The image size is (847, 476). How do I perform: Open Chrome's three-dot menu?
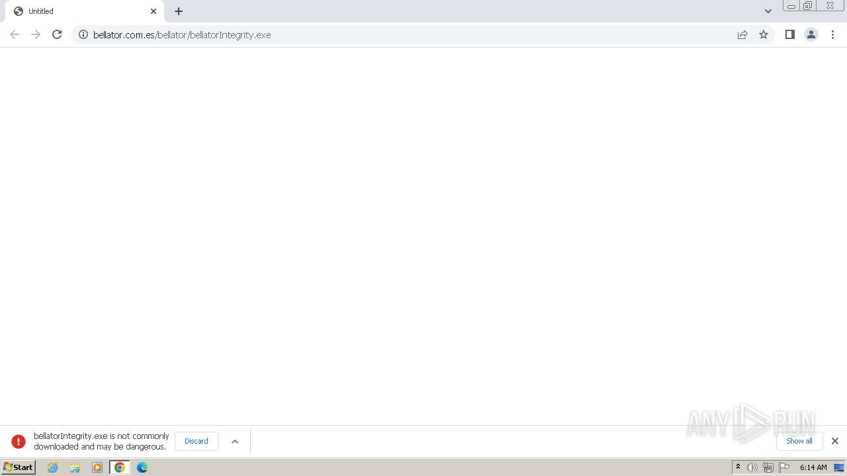(833, 34)
